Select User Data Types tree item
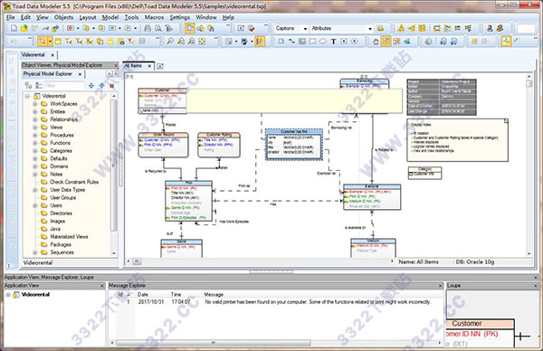 (68, 190)
